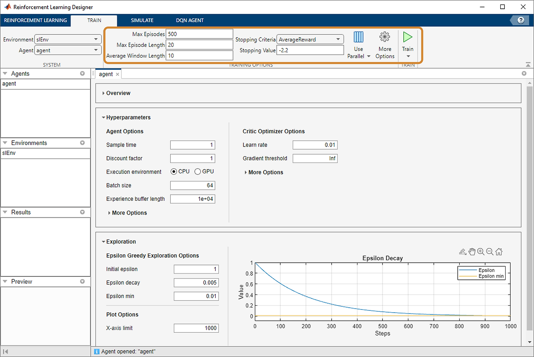The height and width of the screenshot is (357, 534).
Task: Click the Max Episode Length field
Action: [x=199, y=45]
